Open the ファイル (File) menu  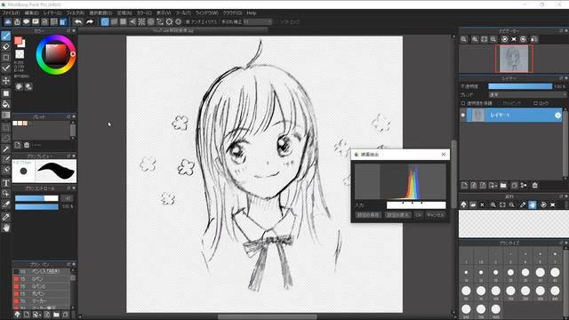12,13
